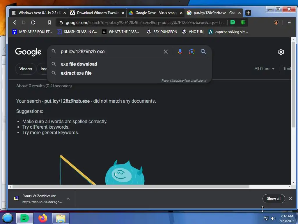The width and height of the screenshot is (298, 224).
Task: Choose 'exe file download' suggestion
Action: [79, 64]
